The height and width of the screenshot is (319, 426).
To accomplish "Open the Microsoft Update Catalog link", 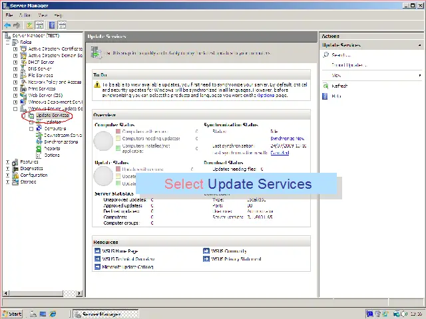I will pos(128,267).
